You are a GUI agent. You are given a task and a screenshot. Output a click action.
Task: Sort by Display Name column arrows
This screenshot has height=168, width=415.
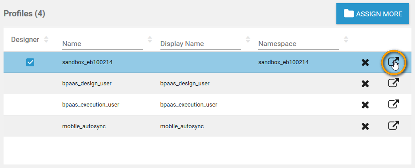248,39
